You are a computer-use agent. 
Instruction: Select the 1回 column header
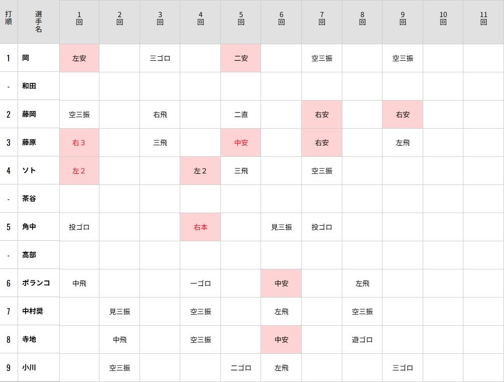coord(79,19)
